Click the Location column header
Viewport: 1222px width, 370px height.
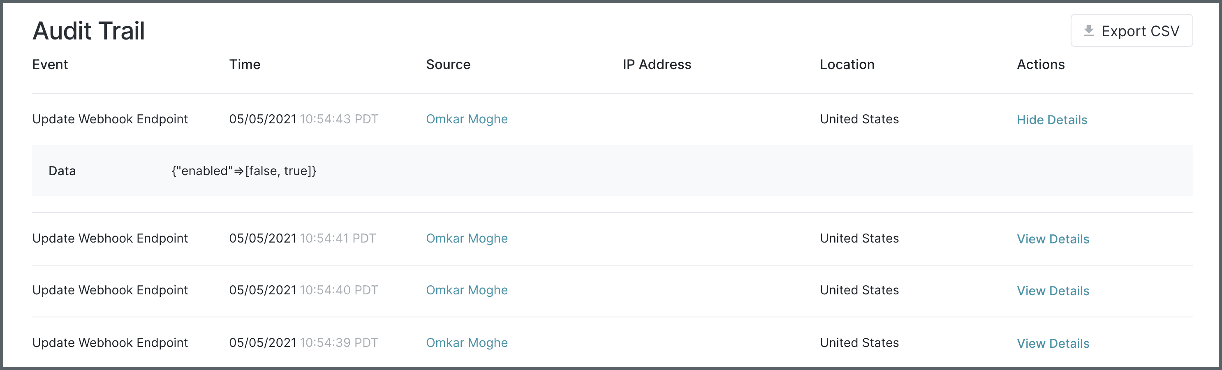(x=847, y=65)
